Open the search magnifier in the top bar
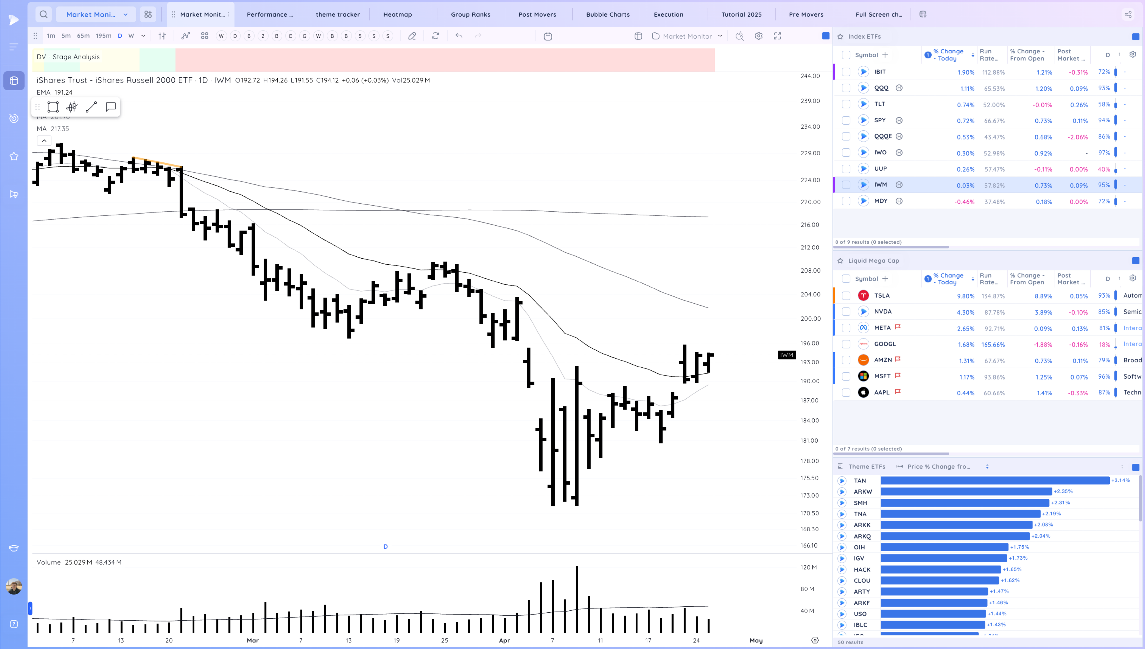The width and height of the screenshot is (1145, 649). 43,14
